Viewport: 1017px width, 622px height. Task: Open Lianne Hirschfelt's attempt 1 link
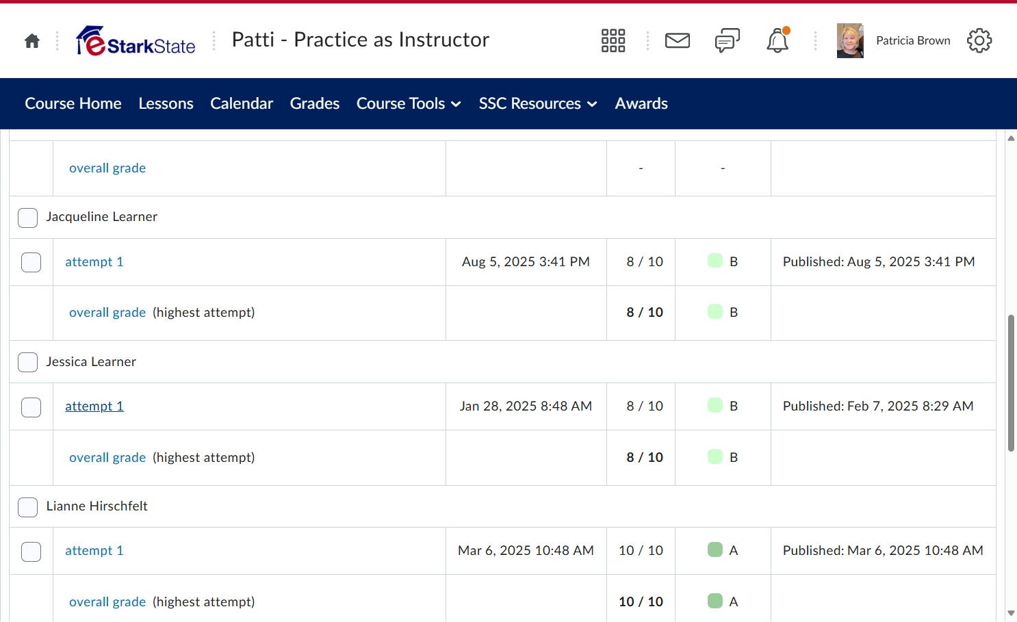94,550
